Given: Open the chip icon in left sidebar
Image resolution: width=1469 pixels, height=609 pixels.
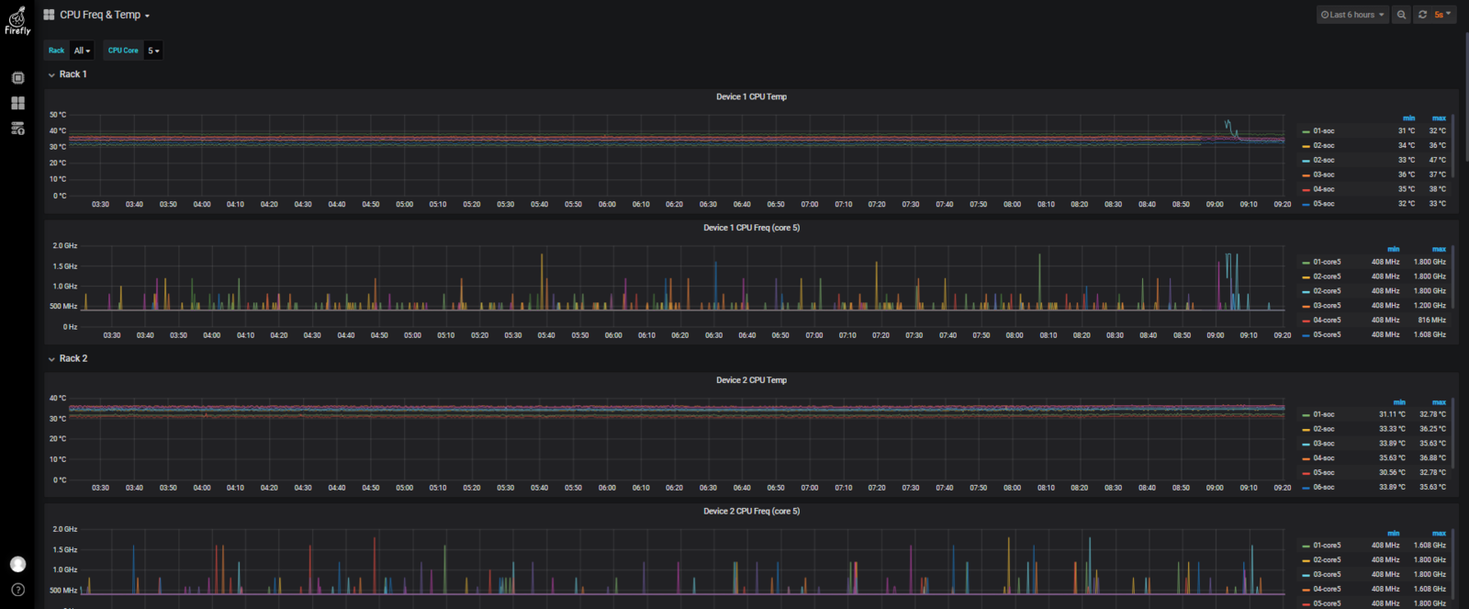Looking at the screenshot, I should pos(17,78).
